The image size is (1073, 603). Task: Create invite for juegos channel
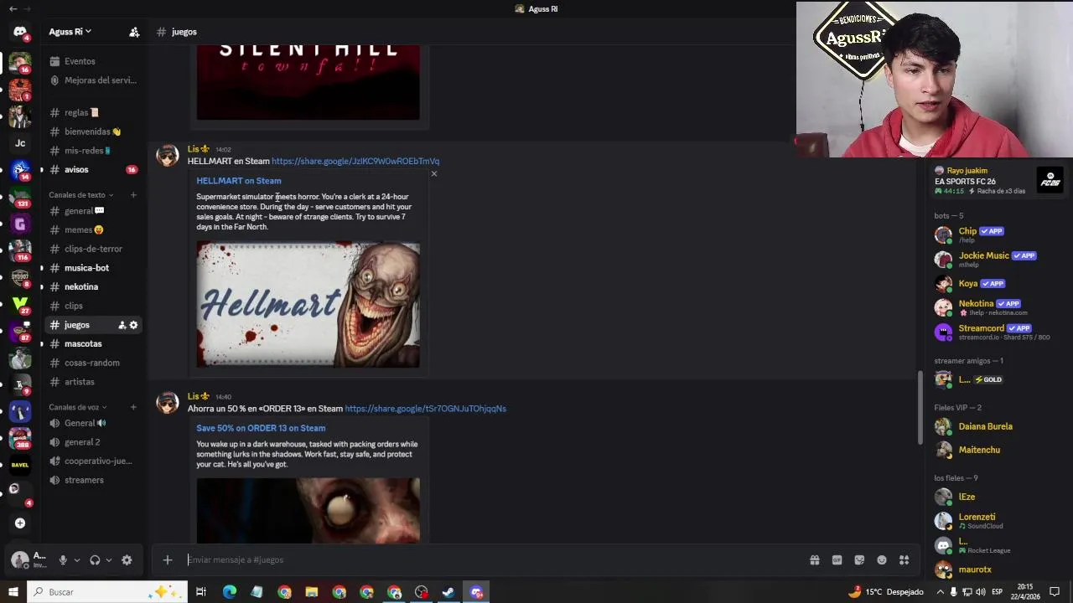[122, 325]
